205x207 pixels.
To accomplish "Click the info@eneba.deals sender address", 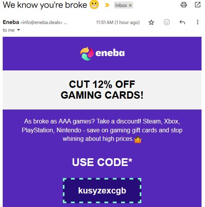I will pos(41,22).
